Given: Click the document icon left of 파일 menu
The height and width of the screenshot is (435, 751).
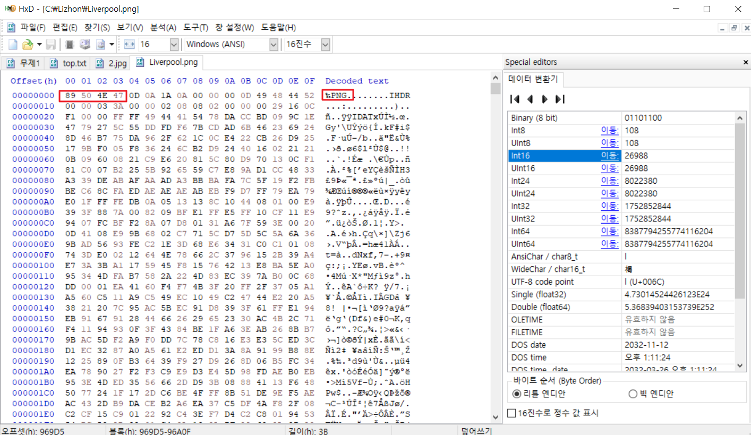Looking at the screenshot, I should pos(12,28).
